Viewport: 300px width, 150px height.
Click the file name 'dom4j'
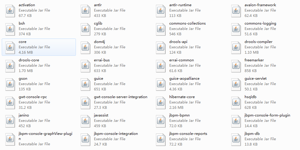100,42
